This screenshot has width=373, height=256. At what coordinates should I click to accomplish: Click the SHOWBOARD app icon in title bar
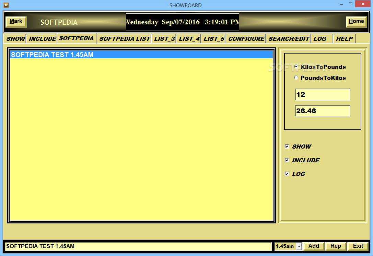[6, 5]
